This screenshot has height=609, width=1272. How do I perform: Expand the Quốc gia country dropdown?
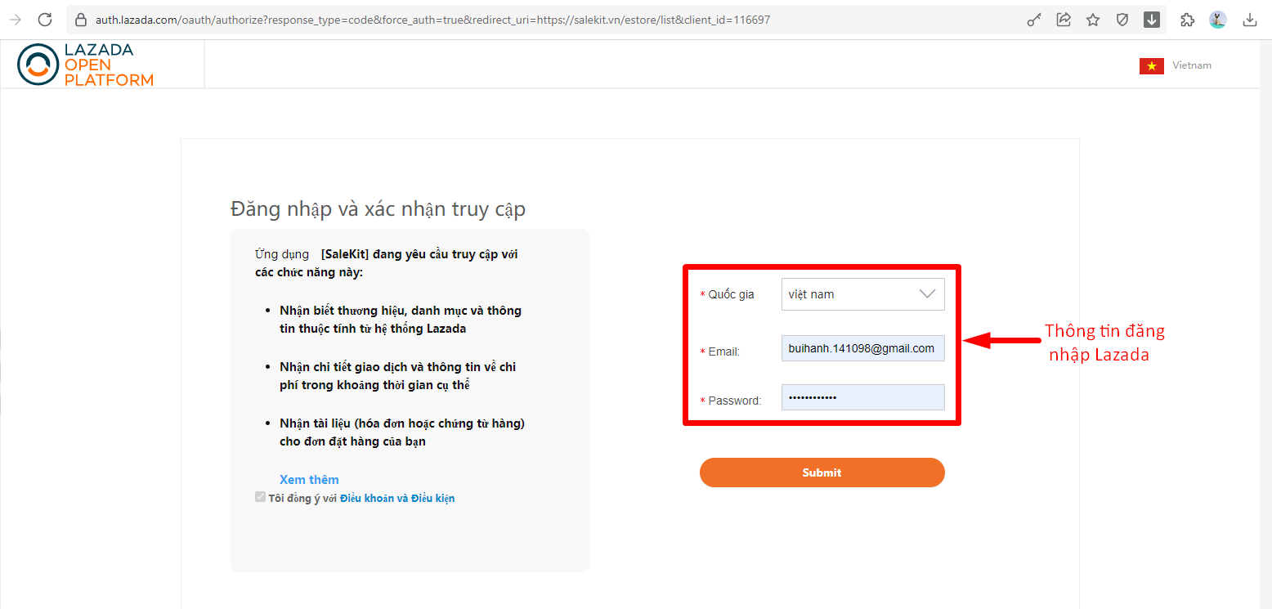tap(862, 294)
